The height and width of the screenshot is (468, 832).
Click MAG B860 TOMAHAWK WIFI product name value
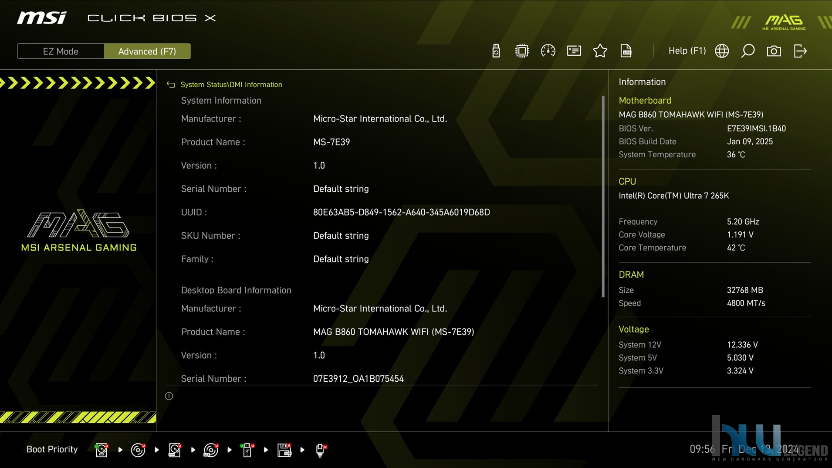point(394,332)
